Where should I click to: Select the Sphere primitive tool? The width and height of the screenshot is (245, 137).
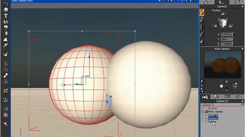[x=6, y=10]
